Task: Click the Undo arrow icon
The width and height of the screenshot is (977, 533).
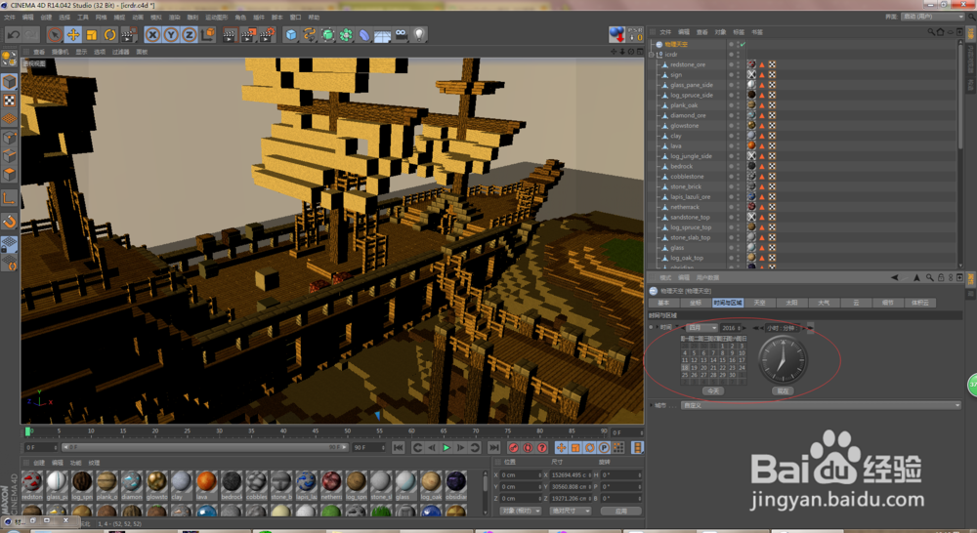Action: [14, 35]
